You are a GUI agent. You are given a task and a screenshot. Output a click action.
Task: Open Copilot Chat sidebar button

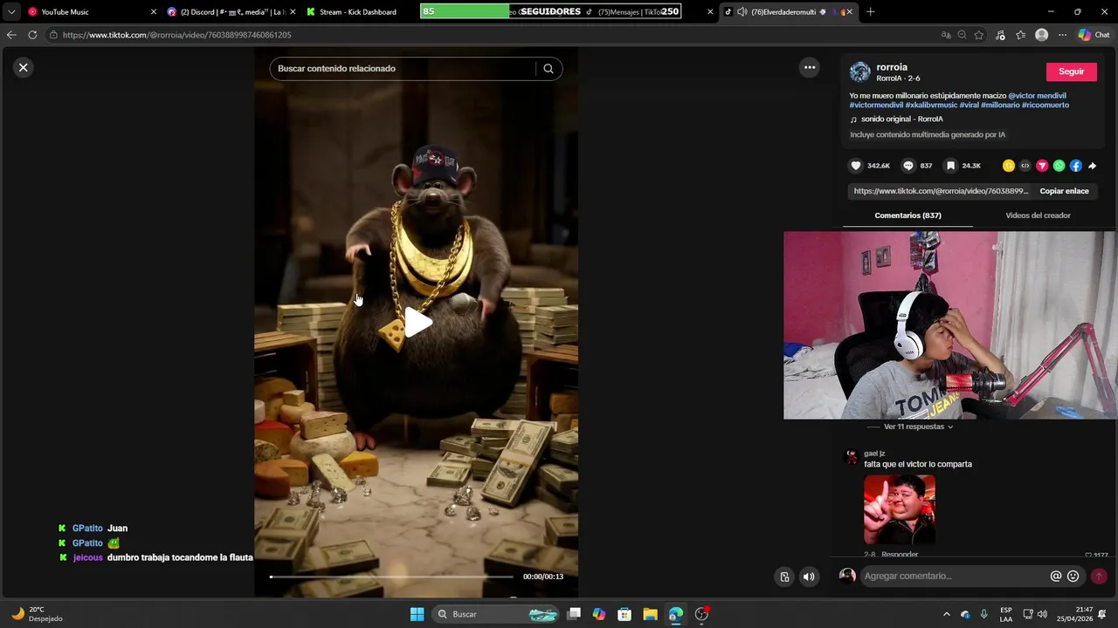point(1094,35)
